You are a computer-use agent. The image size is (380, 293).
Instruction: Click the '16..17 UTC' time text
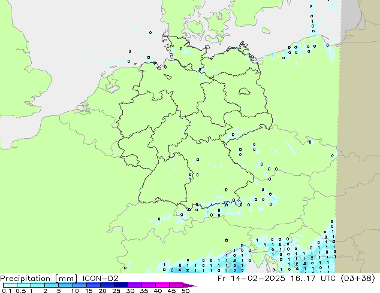coord(313,279)
